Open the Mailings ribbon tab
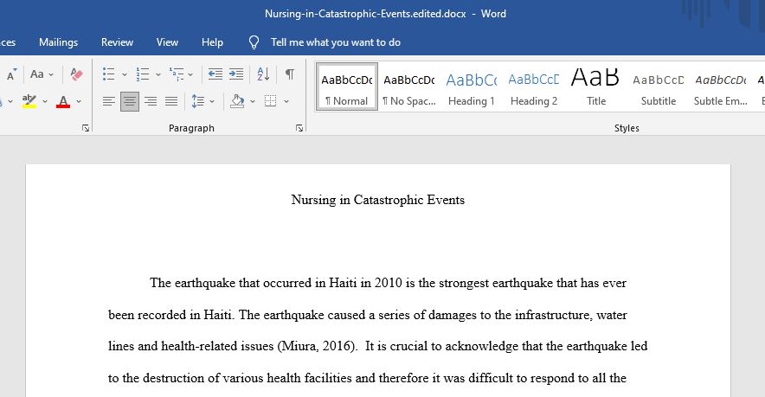 point(59,42)
